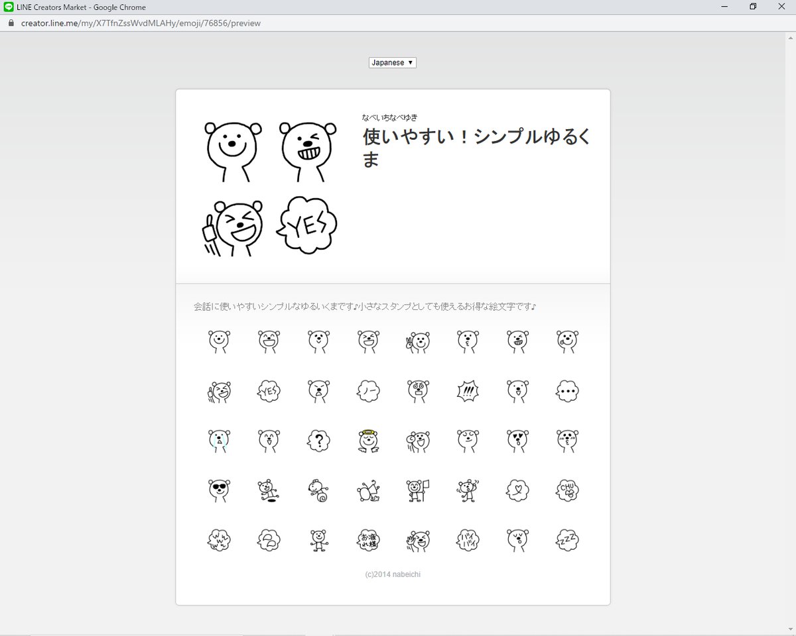Open the Japanese language dropdown

pyautogui.click(x=393, y=62)
